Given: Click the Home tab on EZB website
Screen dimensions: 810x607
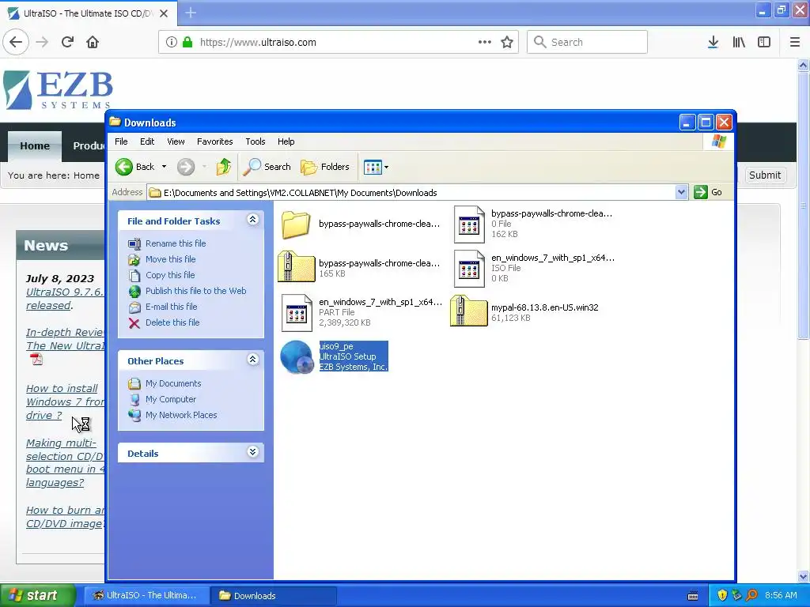Looking at the screenshot, I should (35, 145).
